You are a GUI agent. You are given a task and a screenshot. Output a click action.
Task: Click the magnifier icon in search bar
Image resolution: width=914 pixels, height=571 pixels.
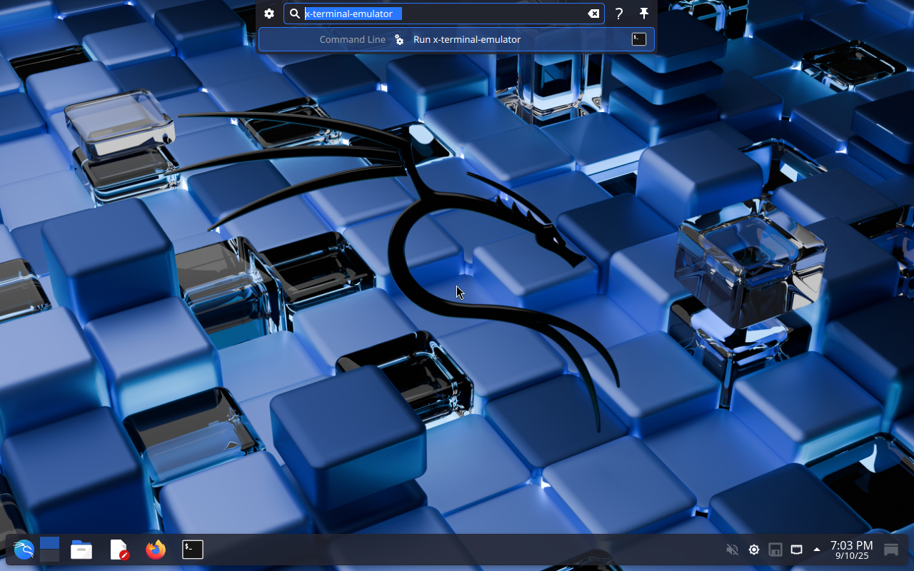(294, 14)
